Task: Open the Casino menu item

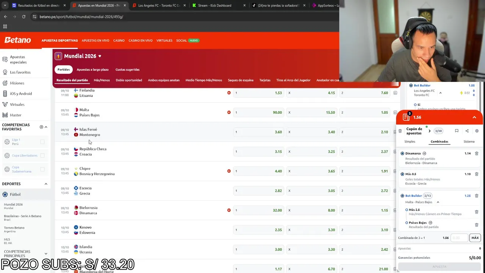Action: click(119, 41)
